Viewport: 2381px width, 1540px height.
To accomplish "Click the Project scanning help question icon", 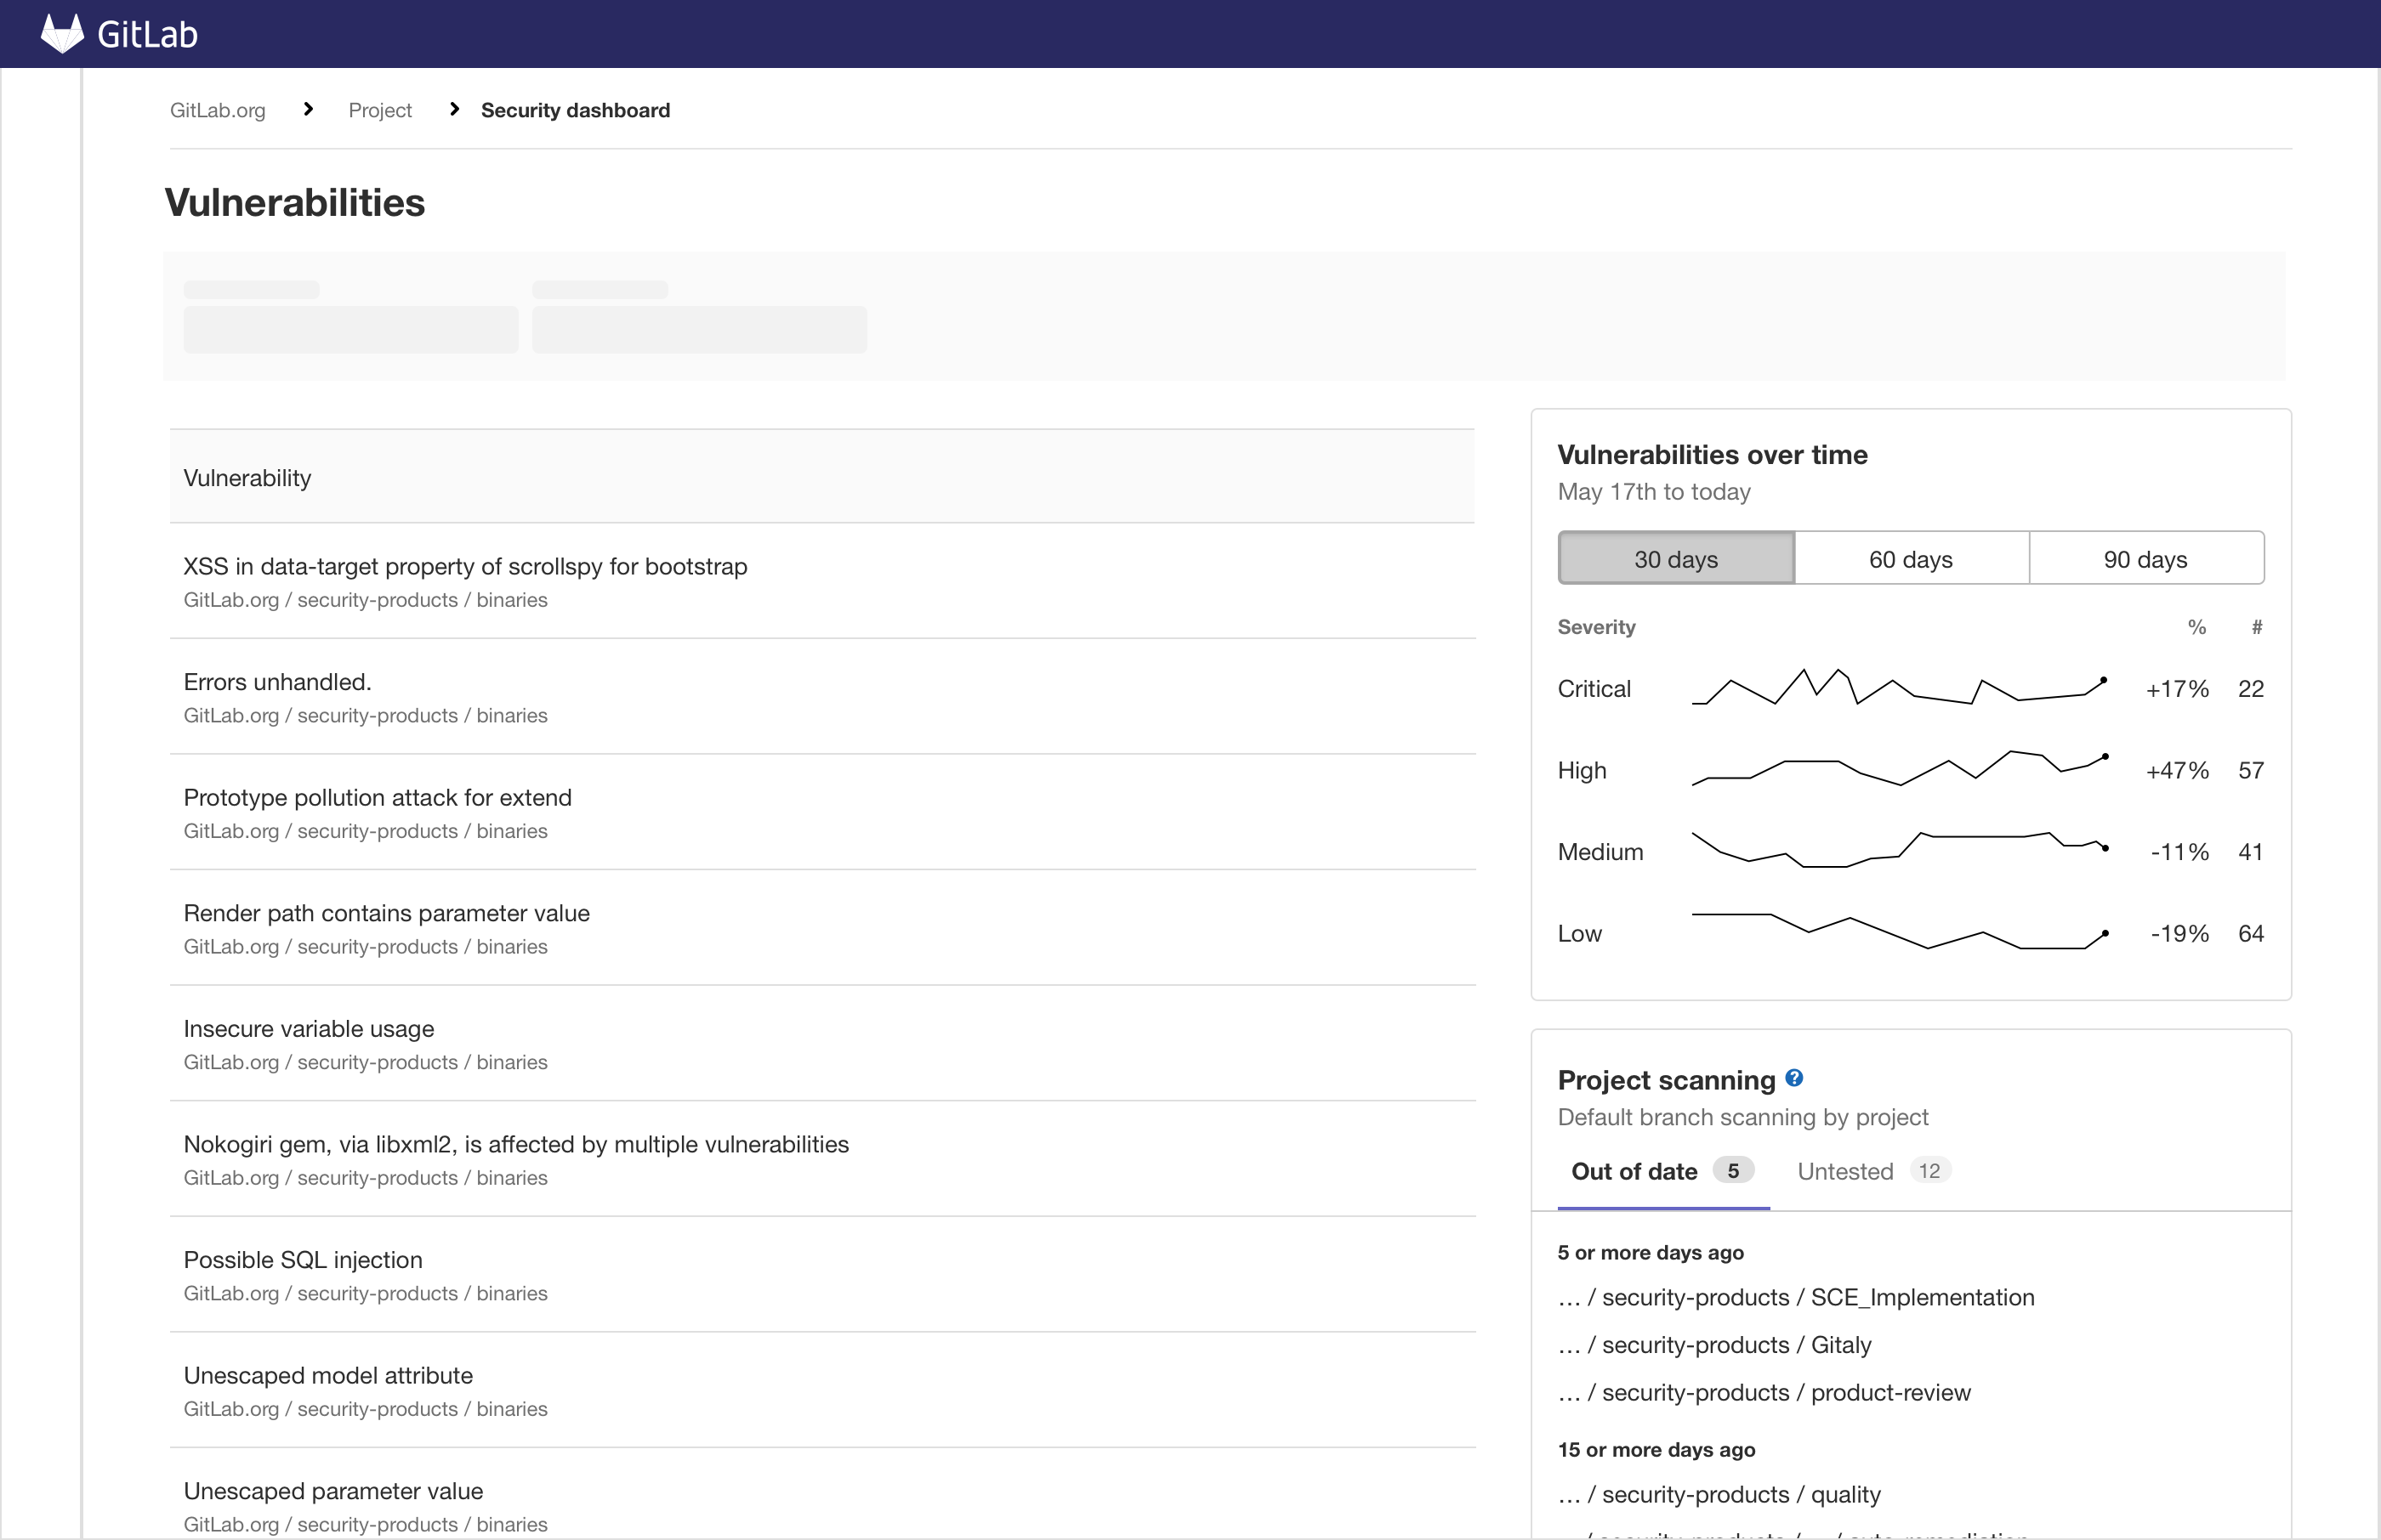I will 1793,1078.
